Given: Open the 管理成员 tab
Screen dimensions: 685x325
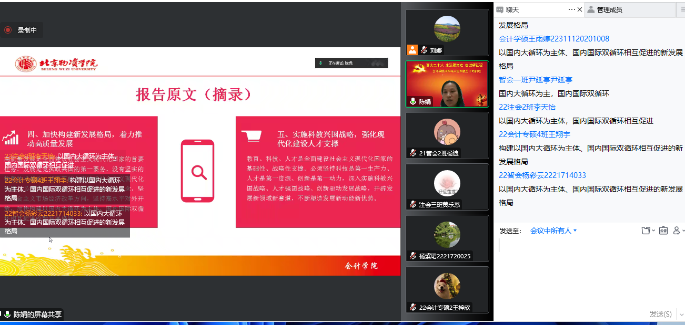Looking at the screenshot, I should (609, 9).
